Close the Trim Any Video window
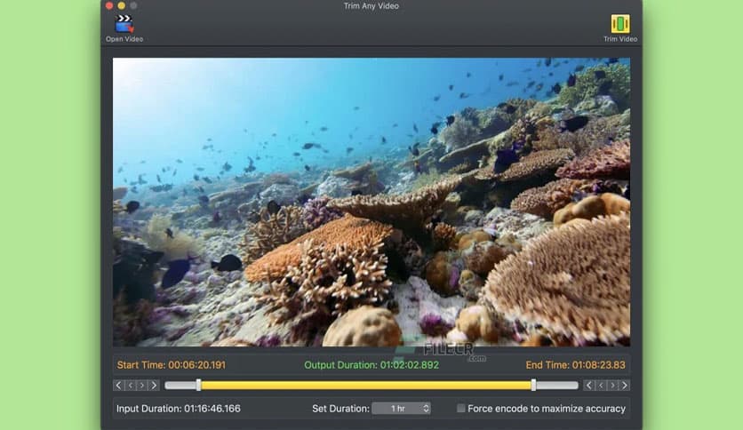 109,5
